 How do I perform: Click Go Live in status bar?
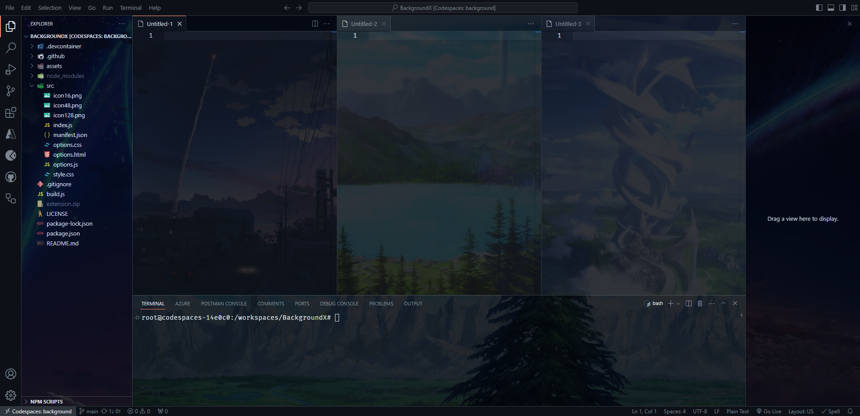(x=769, y=411)
